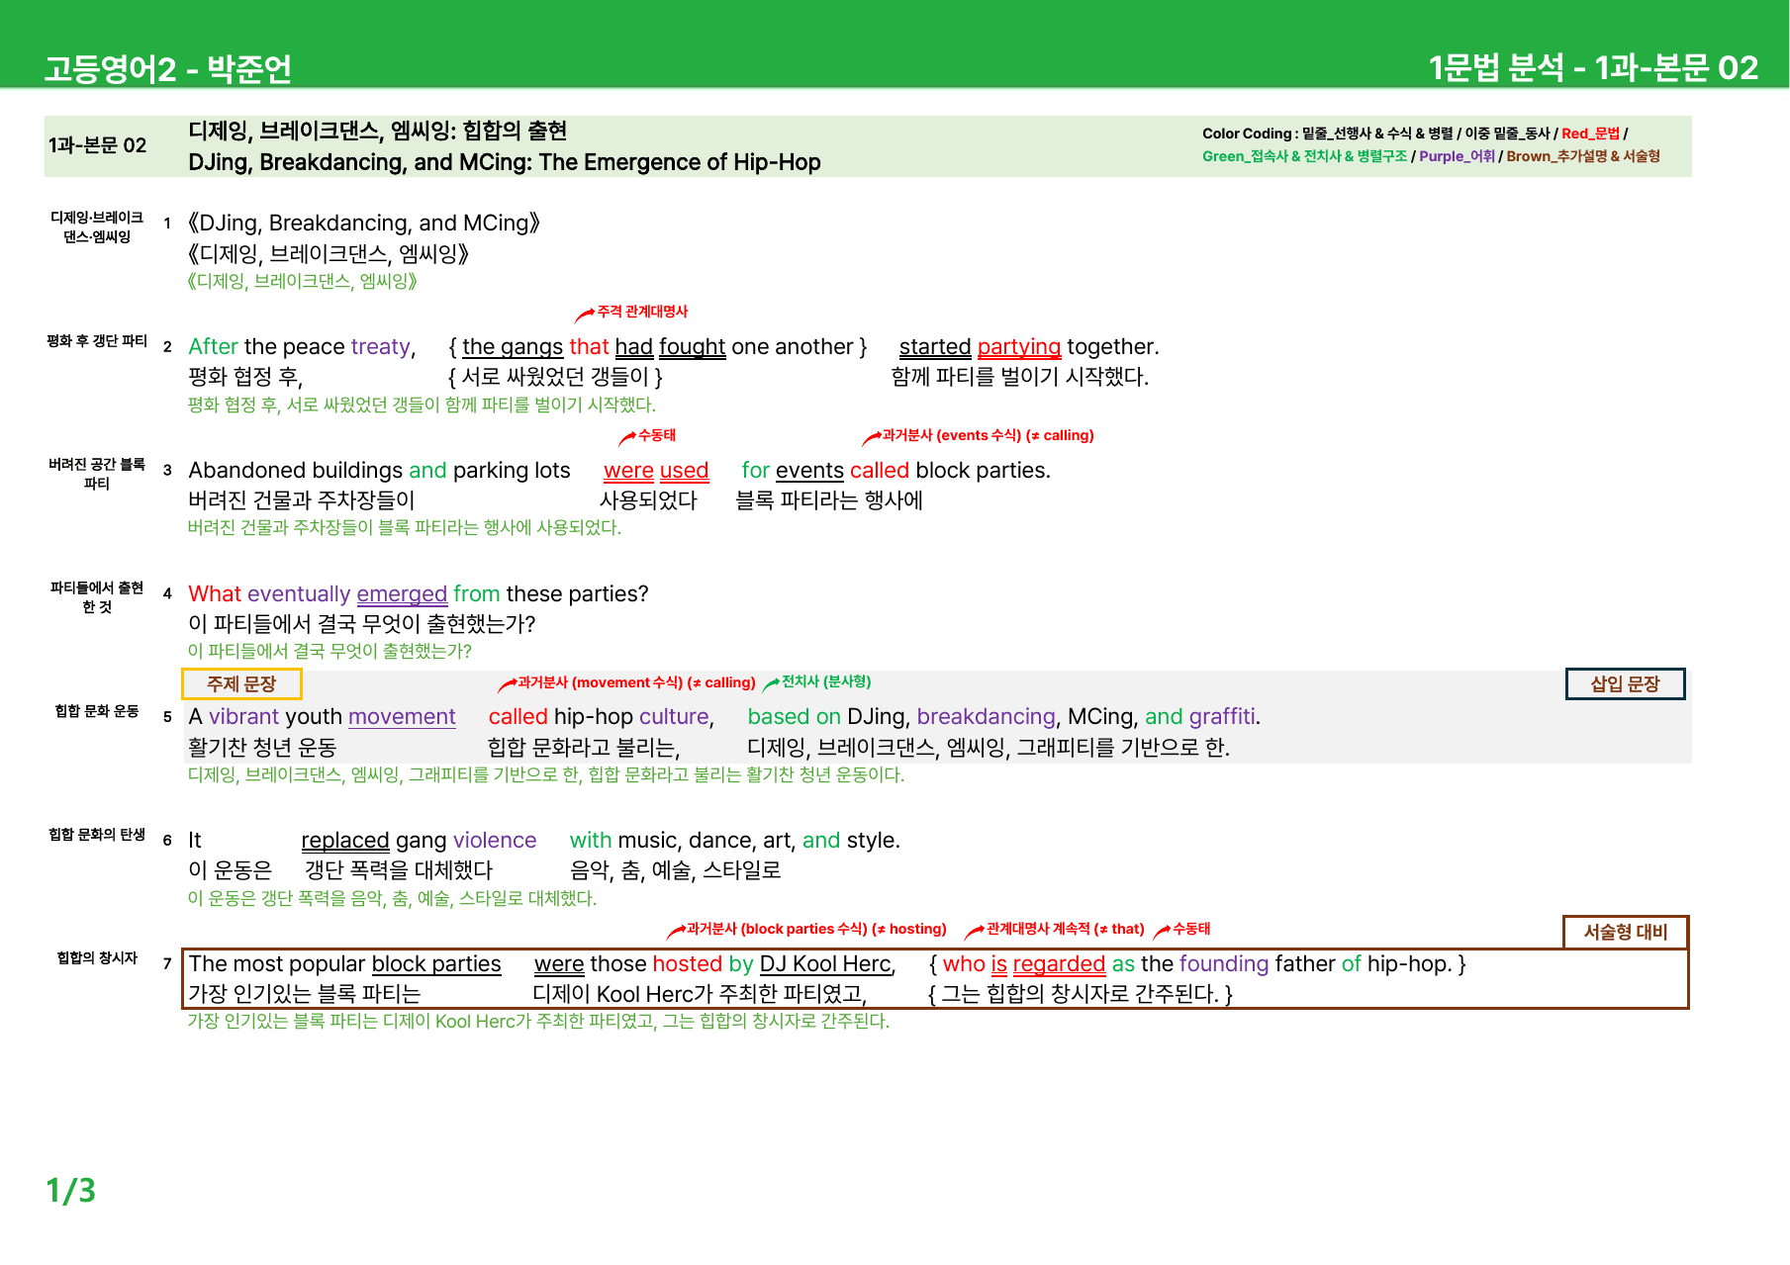Click the red underlined 'were used'
Image resolution: width=1790 pixels, height=1265 pixels.
656,471
